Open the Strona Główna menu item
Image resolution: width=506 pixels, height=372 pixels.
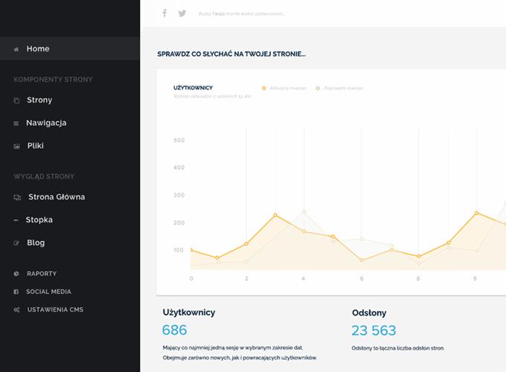56,197
